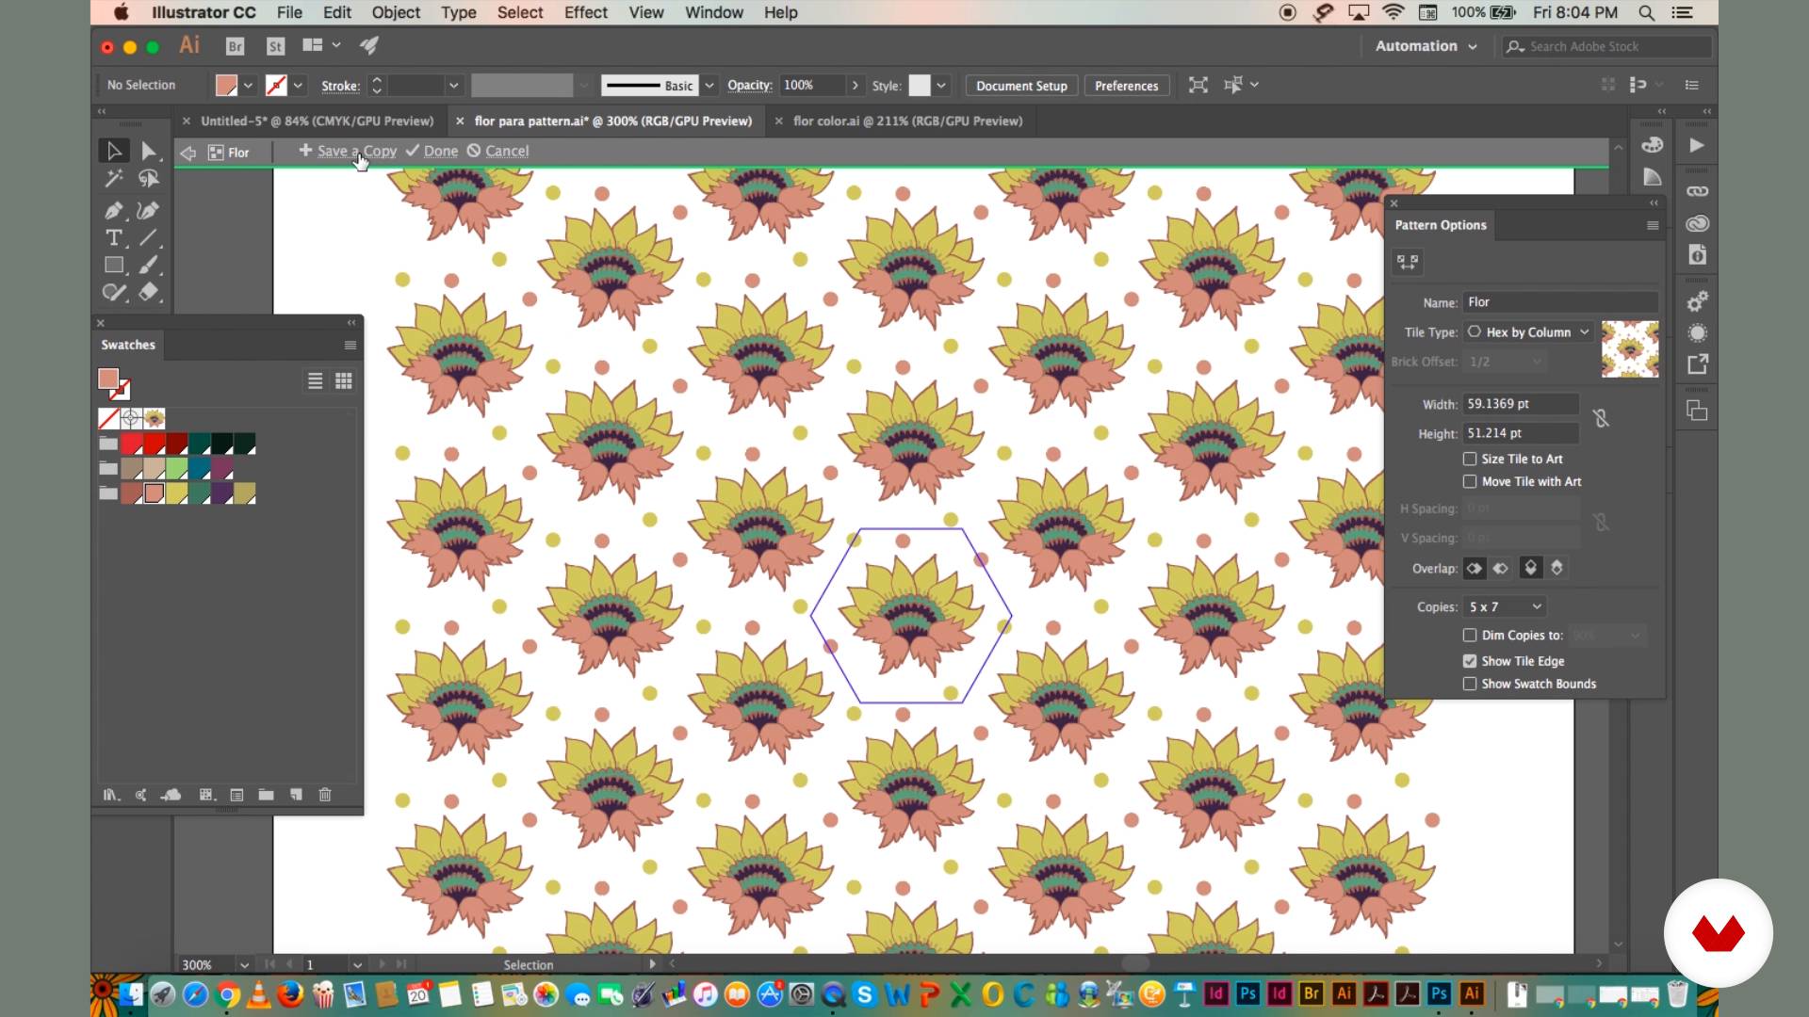Open the Bridge icon in app bar

235,46
